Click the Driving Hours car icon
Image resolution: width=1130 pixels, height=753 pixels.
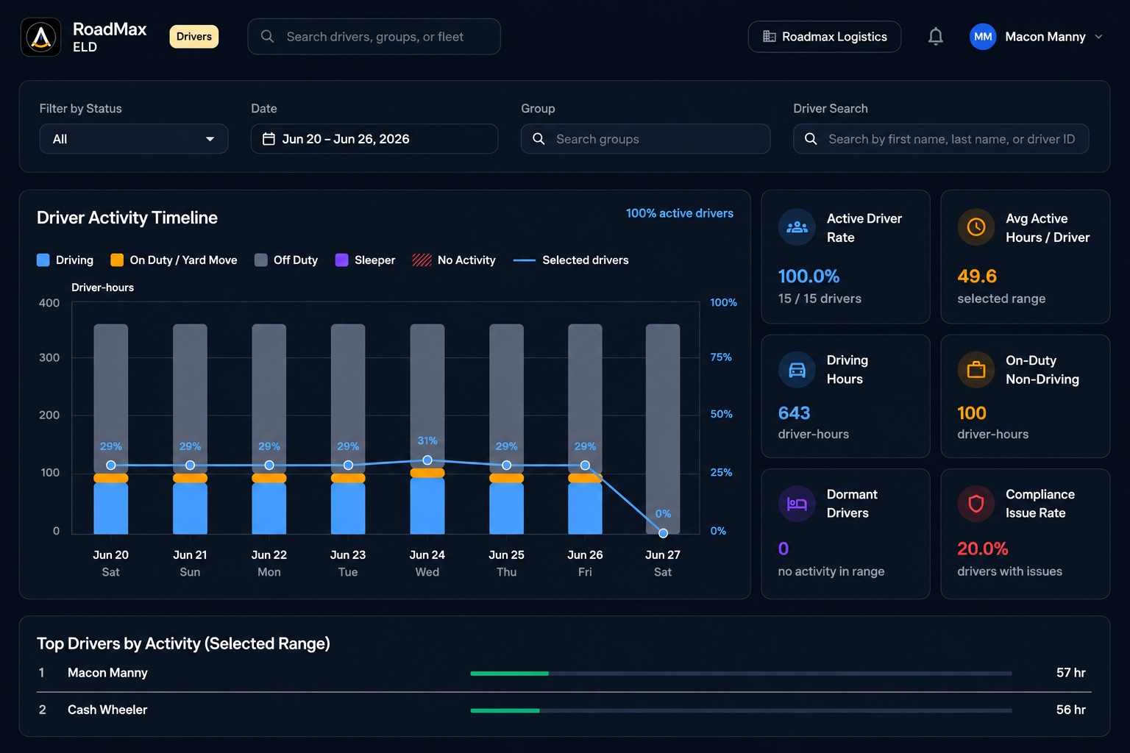pos(797,370)
